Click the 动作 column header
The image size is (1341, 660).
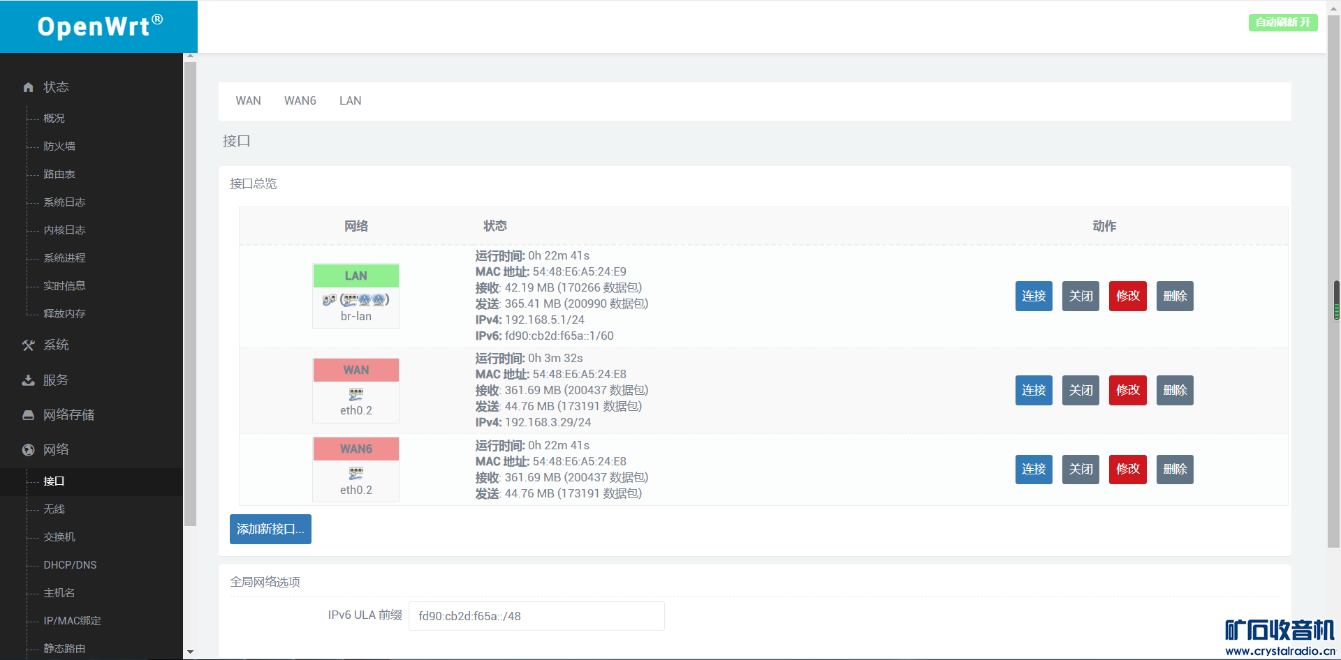click(1104, 226)
